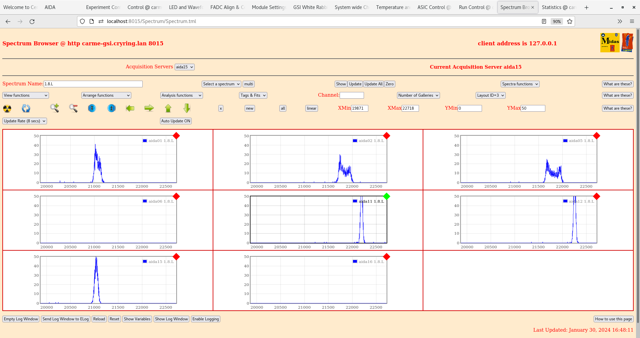Toggle the Auto Update ON button

[x=176, y=121]
